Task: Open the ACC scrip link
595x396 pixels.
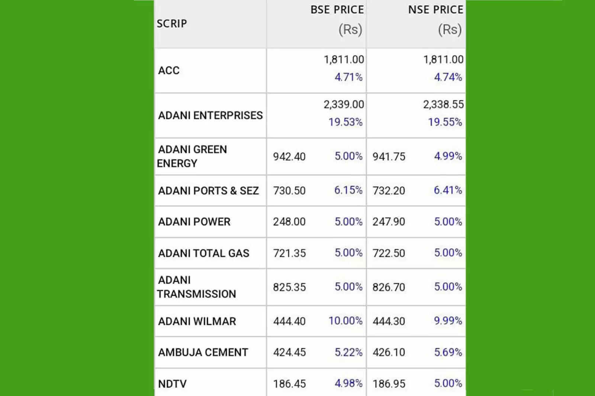Action: point(169,71)
